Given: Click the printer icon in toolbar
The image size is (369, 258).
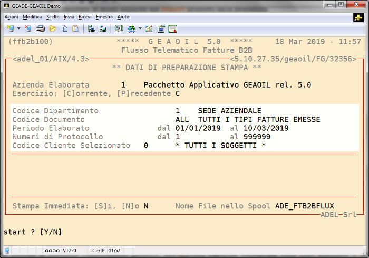Looking at the screenshot, I should pyautogui.click(x=40, y=28).
